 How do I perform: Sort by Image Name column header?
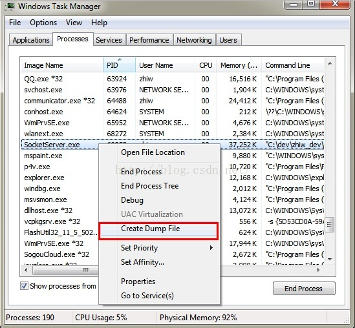62,65
